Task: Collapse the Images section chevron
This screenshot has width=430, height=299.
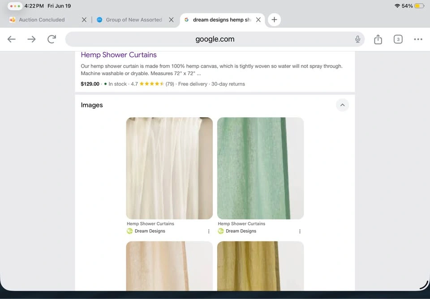Action: [342, 105]
